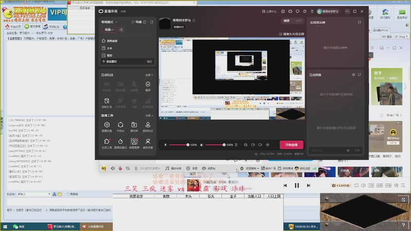Viewport: 411px width, 231px height.
Task: Click the 主播中心 anchor center link
Action: click(x=269, y=11)
